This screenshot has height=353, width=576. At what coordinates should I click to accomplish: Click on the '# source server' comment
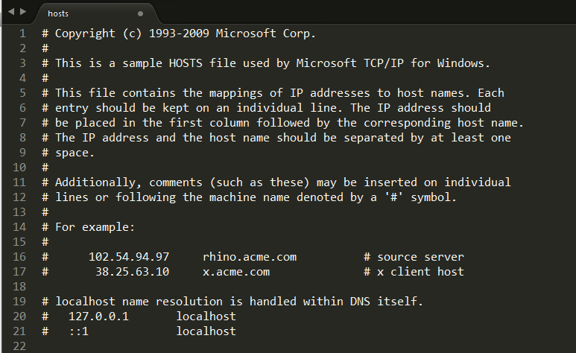pyautogui.click(x=414, y=257)
